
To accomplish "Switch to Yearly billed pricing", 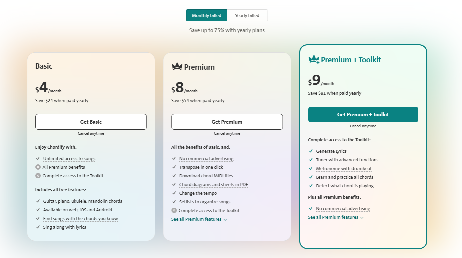I will (x=247, y=15).
